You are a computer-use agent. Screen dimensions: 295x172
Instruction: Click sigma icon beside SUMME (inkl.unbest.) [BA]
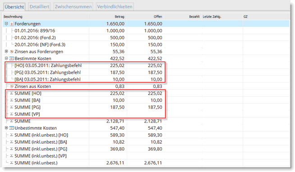click(x=12, y=142)
